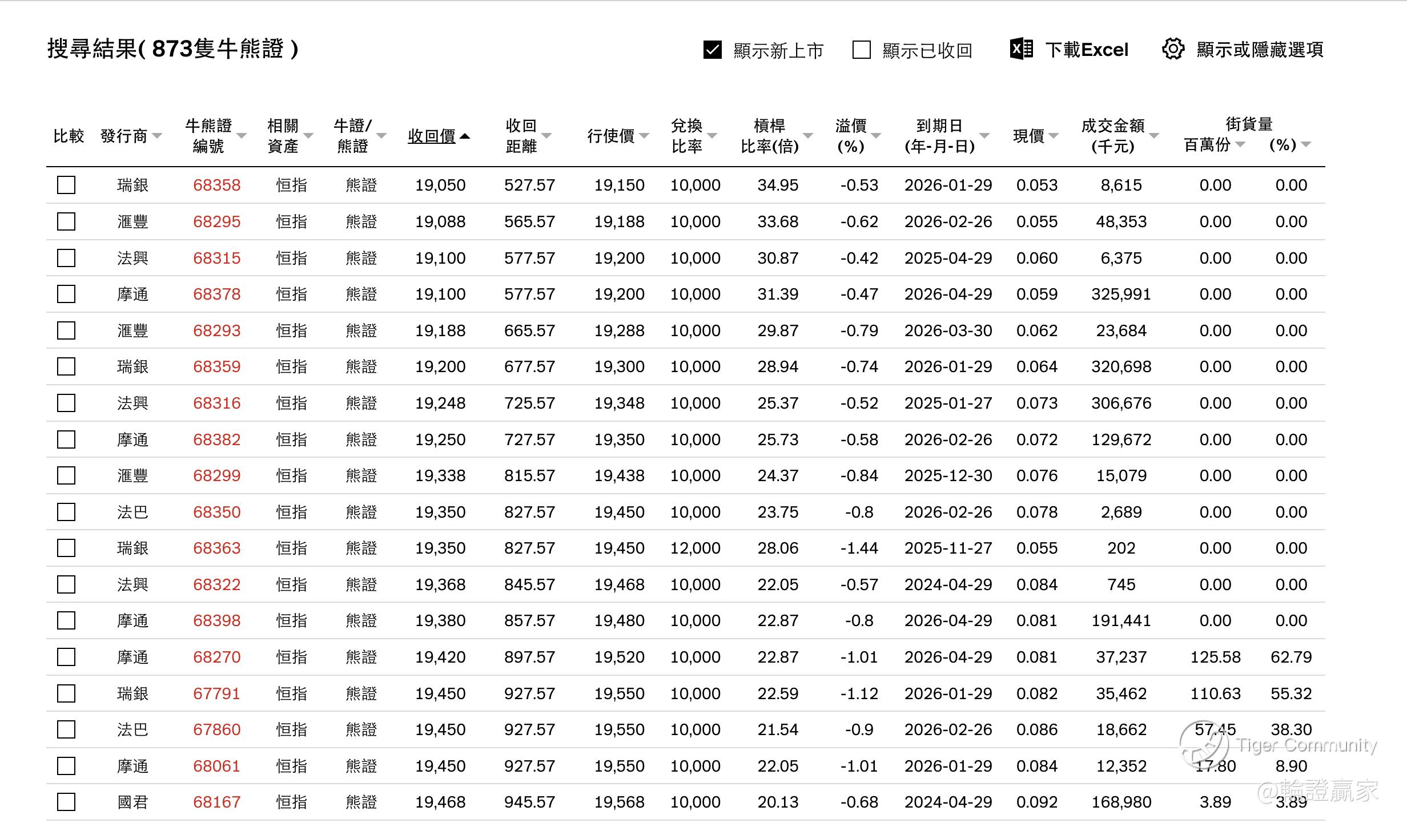This screenshot has height=823, width=1407.
Task: Sort by the 收回價 column header
Action: (431, 136)
